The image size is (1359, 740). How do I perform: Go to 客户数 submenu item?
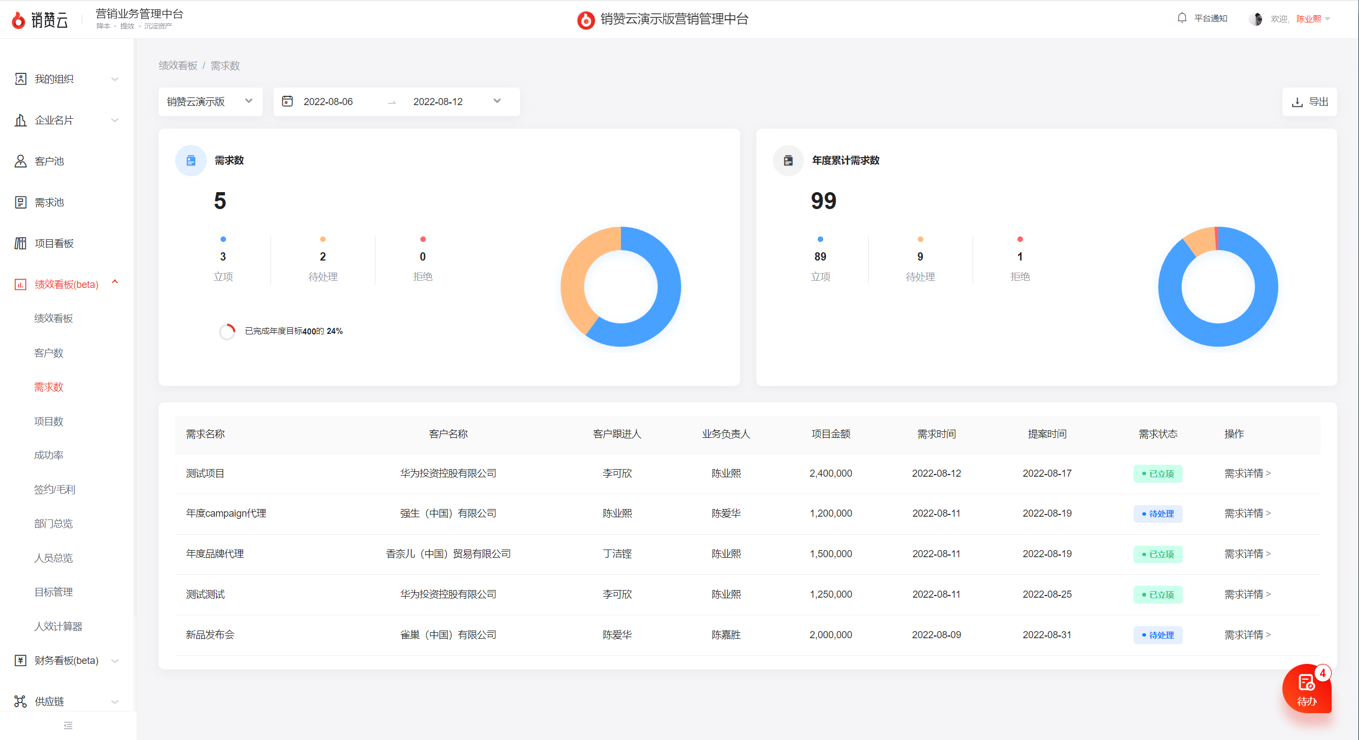(x=49, y=353)
